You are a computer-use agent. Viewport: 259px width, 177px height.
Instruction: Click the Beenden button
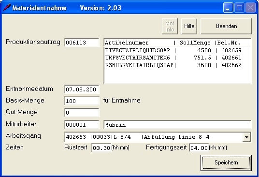coord(226,26)
